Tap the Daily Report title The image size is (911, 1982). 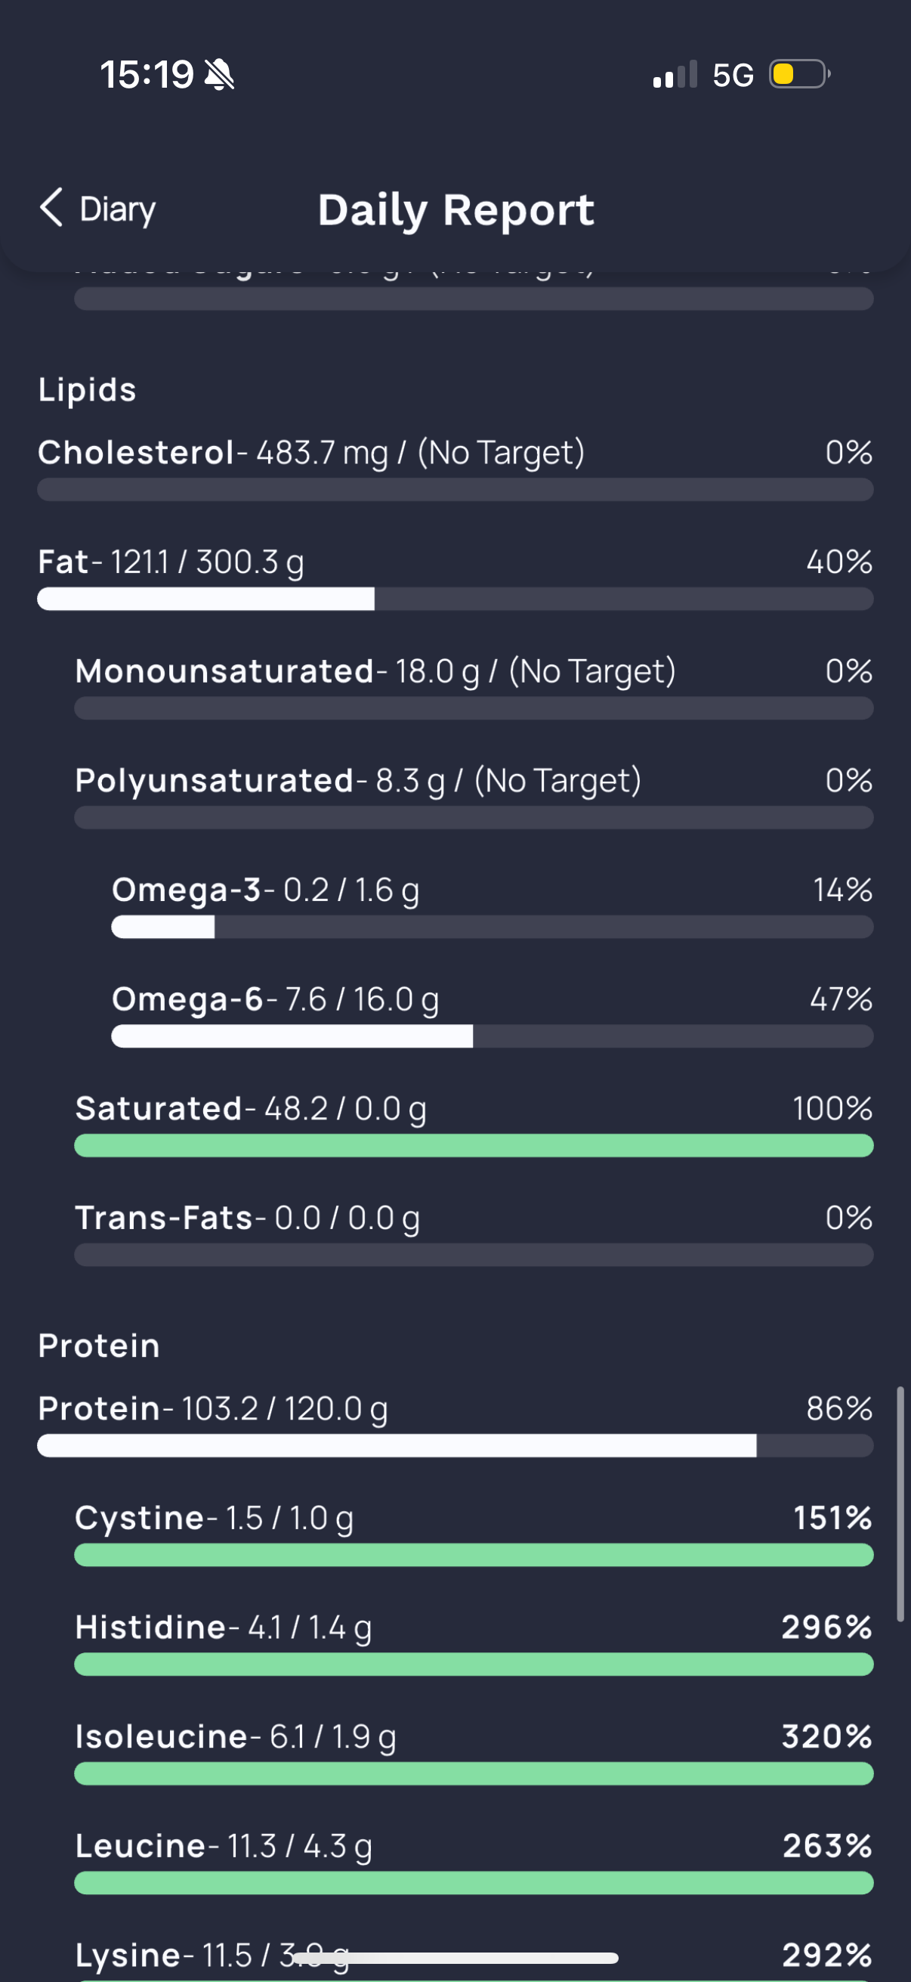(456, 210)
